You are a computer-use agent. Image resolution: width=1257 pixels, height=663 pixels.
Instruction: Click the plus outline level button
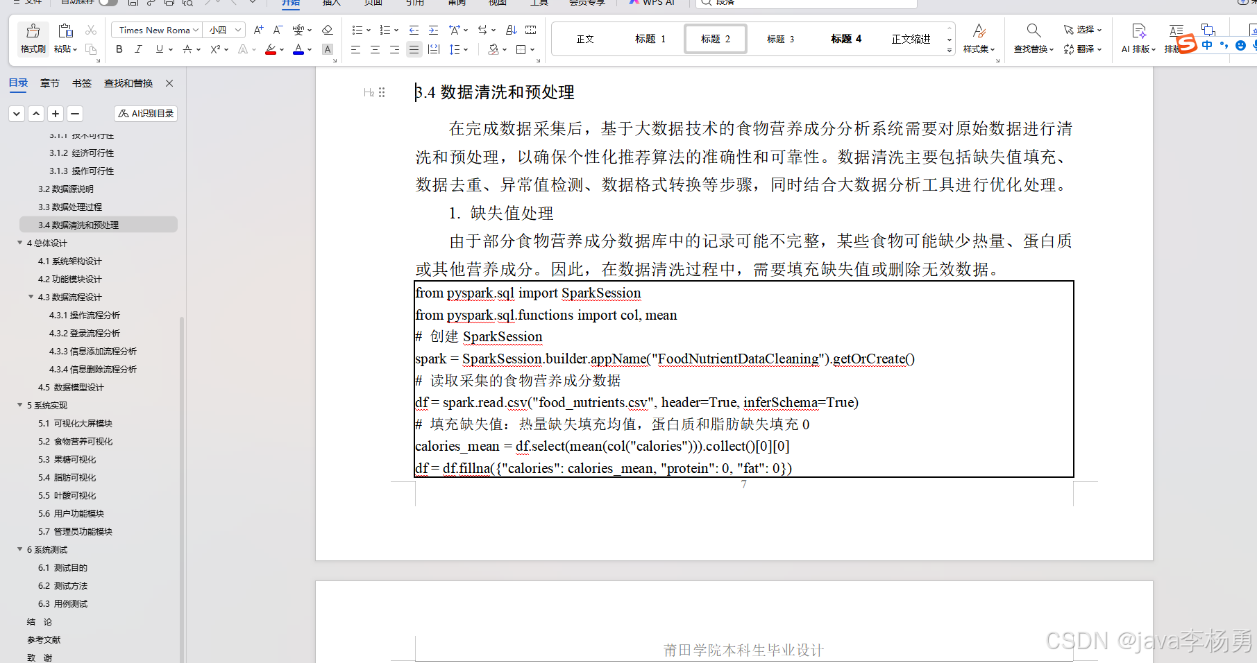[56, 113]
